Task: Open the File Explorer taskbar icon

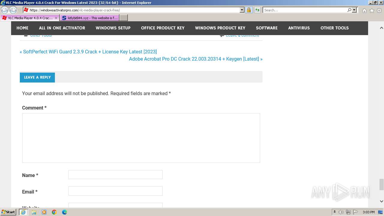Action: click(34, 212)
